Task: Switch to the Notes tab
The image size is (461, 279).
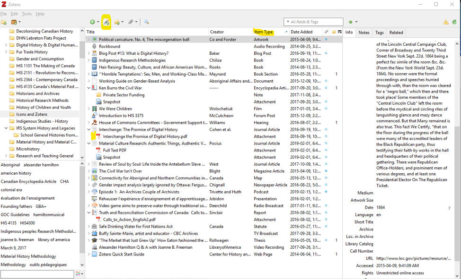Action: point(363,33)
